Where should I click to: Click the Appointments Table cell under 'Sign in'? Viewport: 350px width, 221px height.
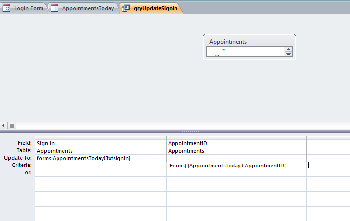pyautogui.click(x=101, y=151)
